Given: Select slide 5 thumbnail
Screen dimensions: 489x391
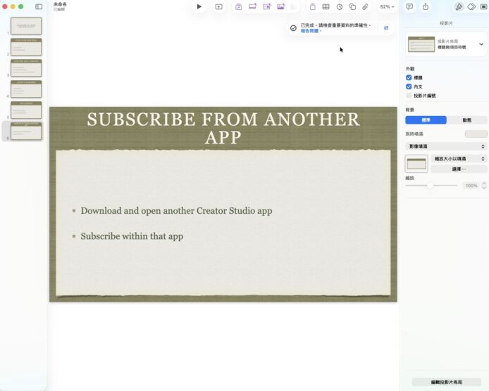Looking at the screenshot, I should point(26,110).
